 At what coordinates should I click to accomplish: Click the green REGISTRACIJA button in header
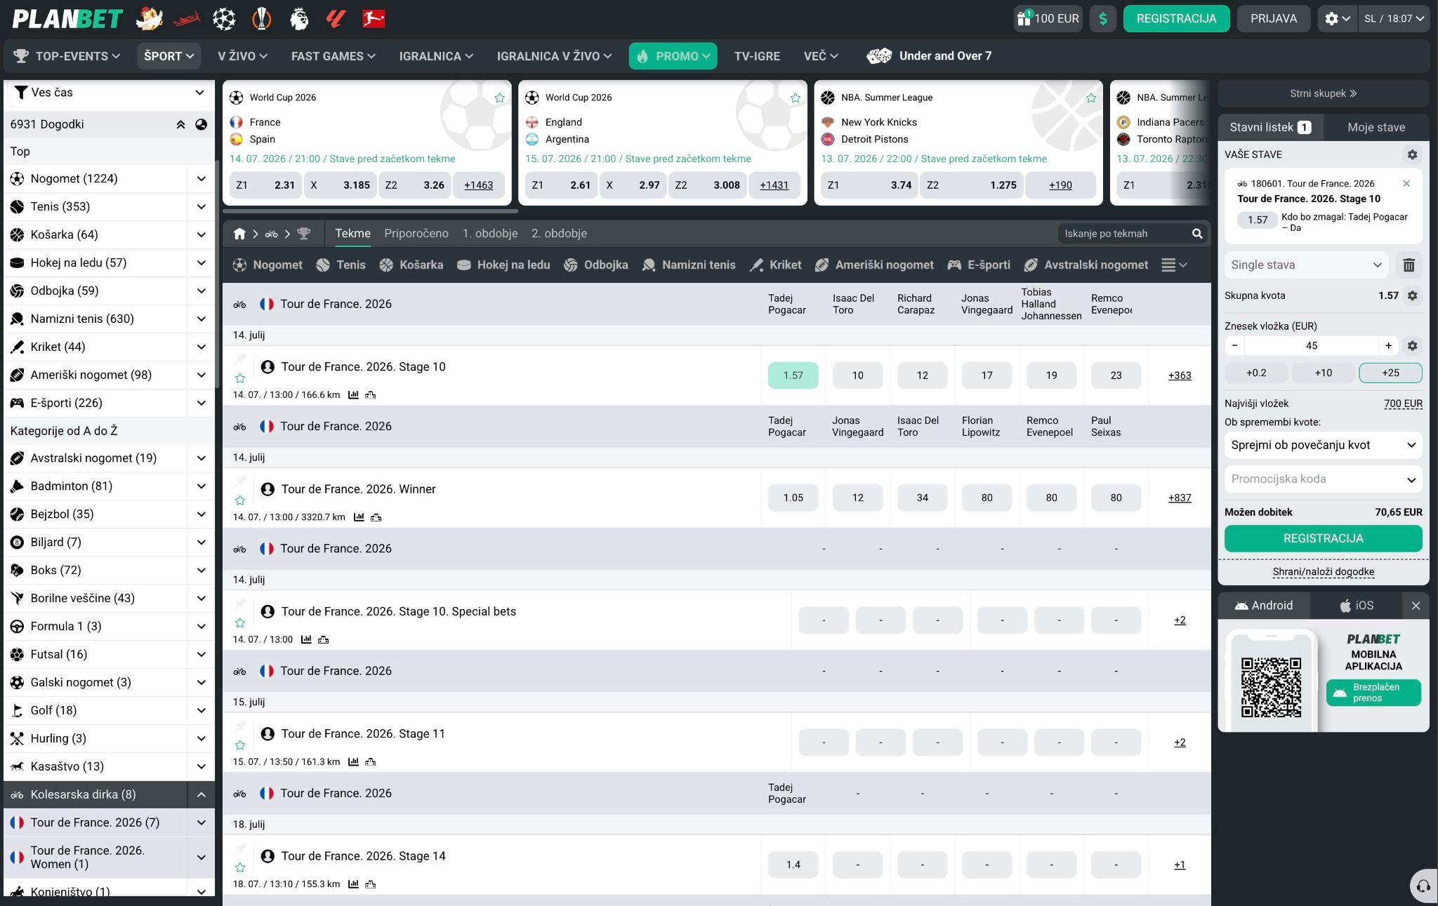tap(1176, 19)
